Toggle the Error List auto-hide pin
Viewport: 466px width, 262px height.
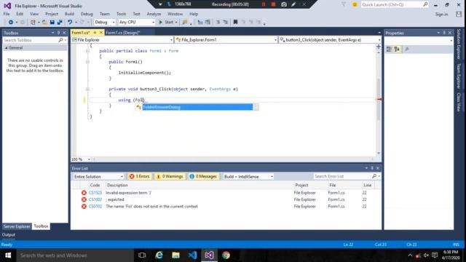[x=372, y=168]
